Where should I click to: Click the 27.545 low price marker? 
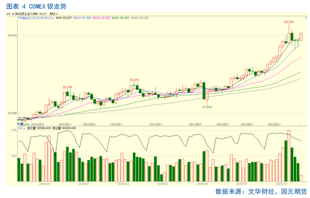207,107
